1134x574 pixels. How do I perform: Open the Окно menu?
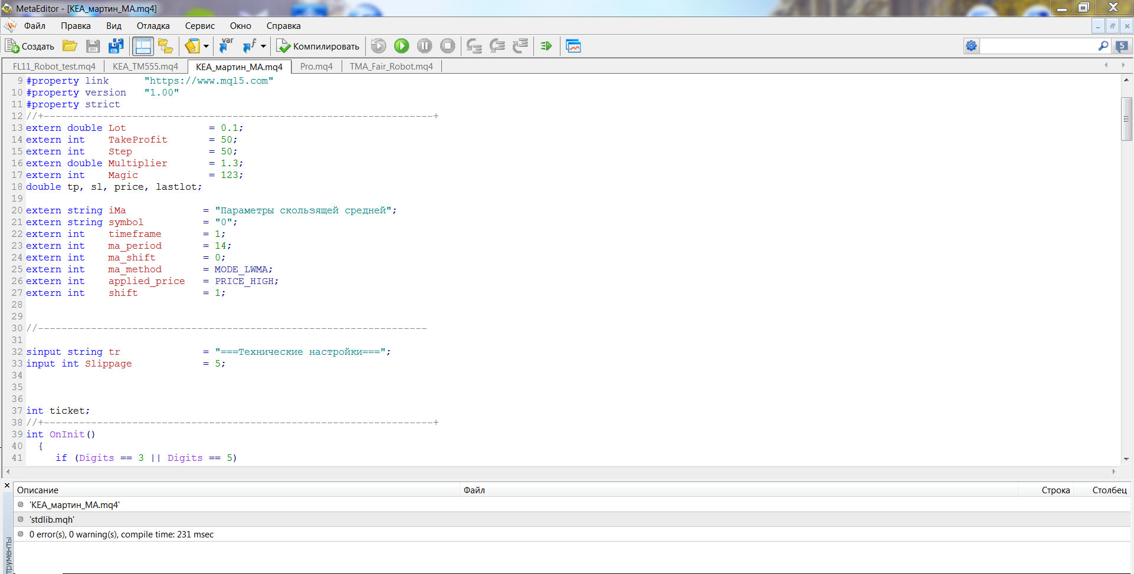[241, 26]
